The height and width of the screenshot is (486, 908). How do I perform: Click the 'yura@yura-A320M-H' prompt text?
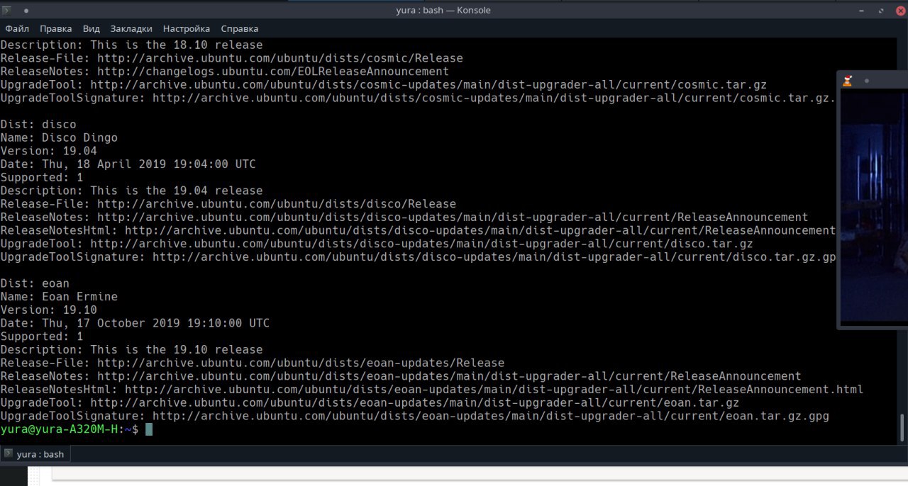click(59, 429)
